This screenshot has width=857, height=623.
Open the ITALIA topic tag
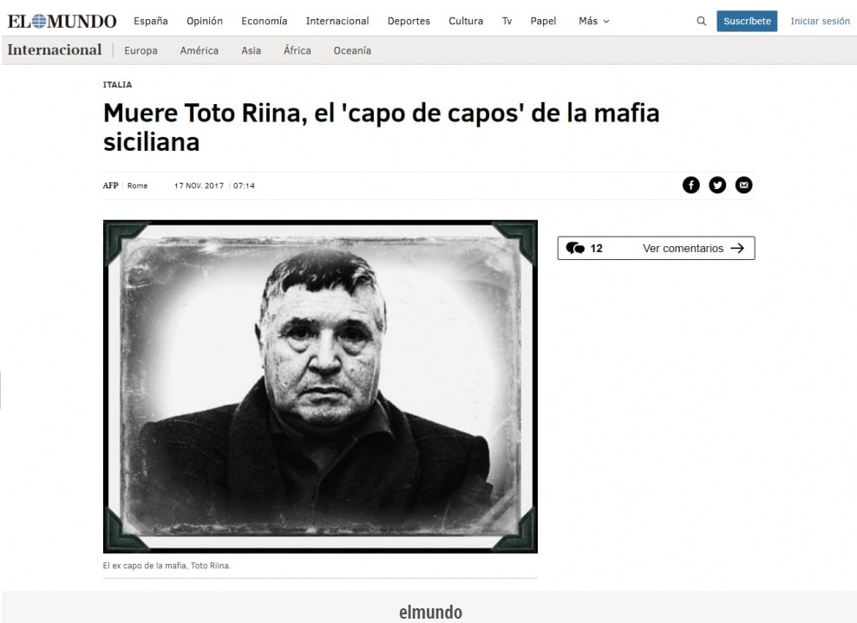[117, 85]
